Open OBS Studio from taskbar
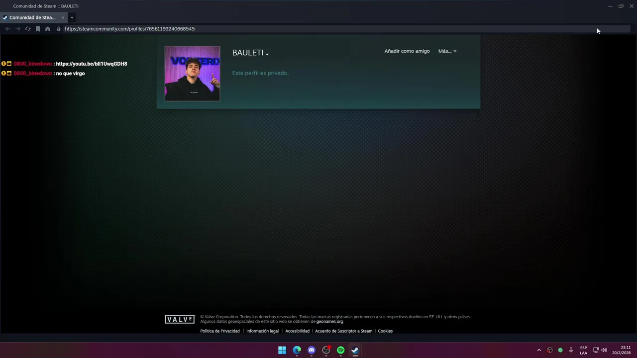637x358 pixels. (x=326, y=350)
